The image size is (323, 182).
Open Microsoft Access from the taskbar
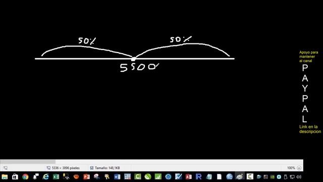188,177
